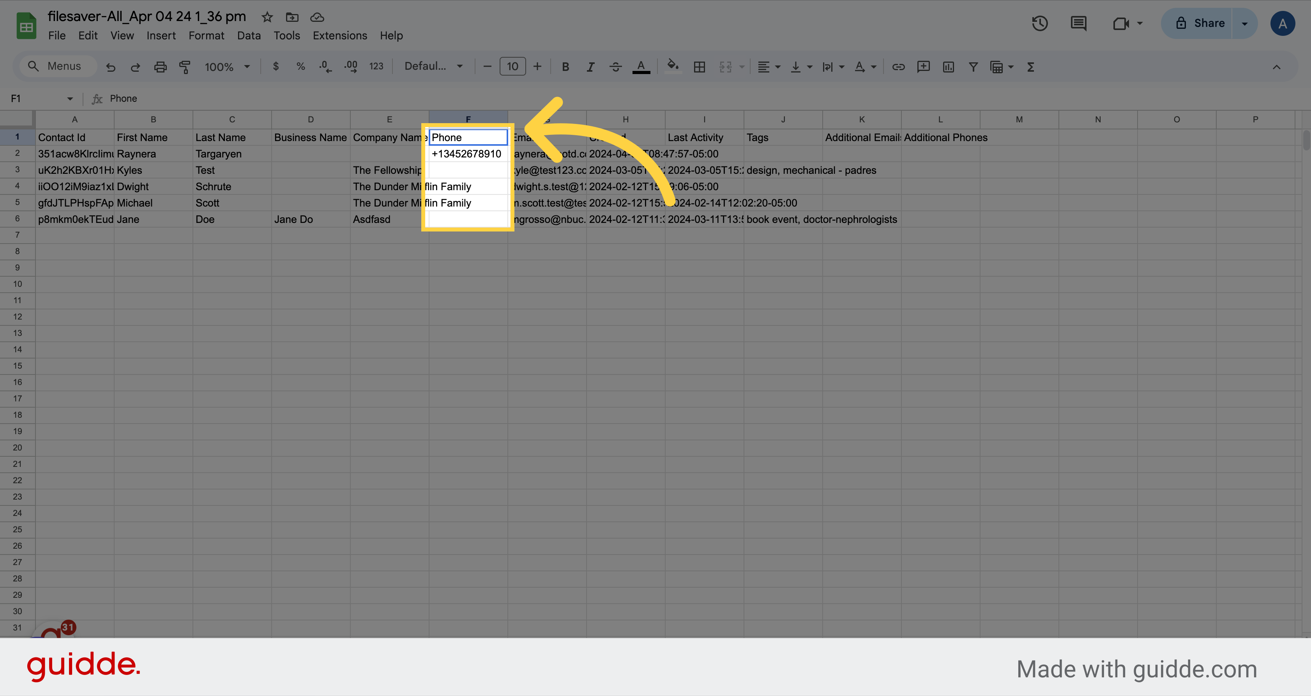Toggle italic formatting
This screenshot has width=1311, height=696.
pyautogui.click(x=590, y=67)
